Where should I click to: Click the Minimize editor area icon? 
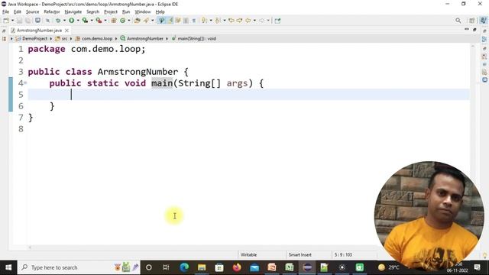467,29
